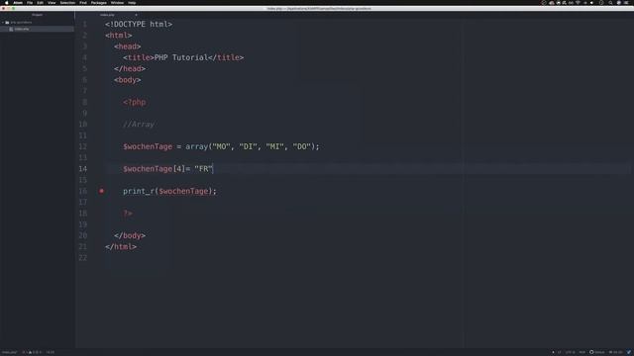
Task: Click line number 1 in gutter
Action: point(85,24)
